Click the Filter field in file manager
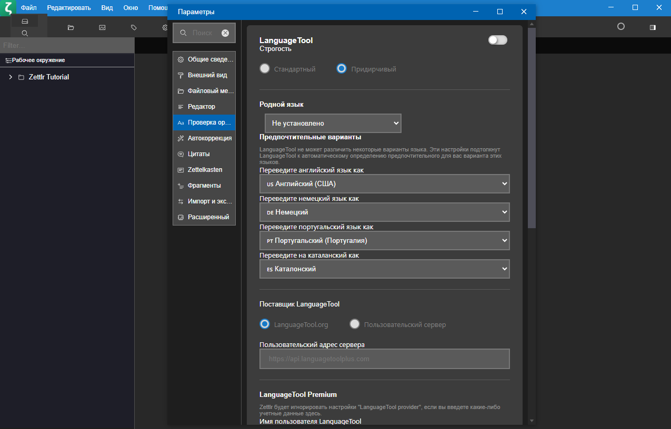Screen dimensions: 671x429 pyautogui.click(x=67, y=46)
